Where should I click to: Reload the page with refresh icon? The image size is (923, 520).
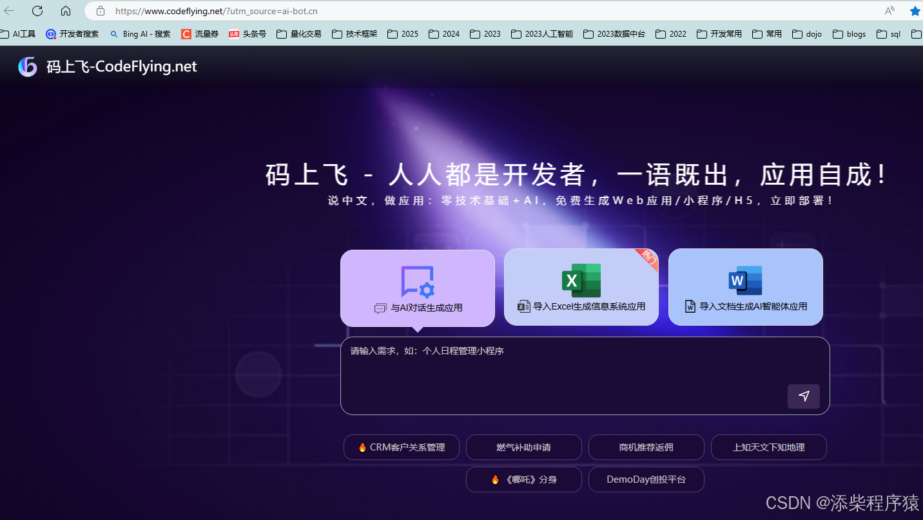37,11
